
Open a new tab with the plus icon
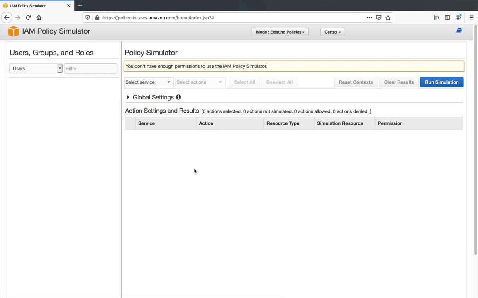(80, 5)
